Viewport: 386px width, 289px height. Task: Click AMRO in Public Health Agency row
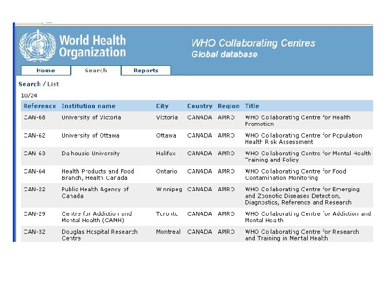click(226, 189)
